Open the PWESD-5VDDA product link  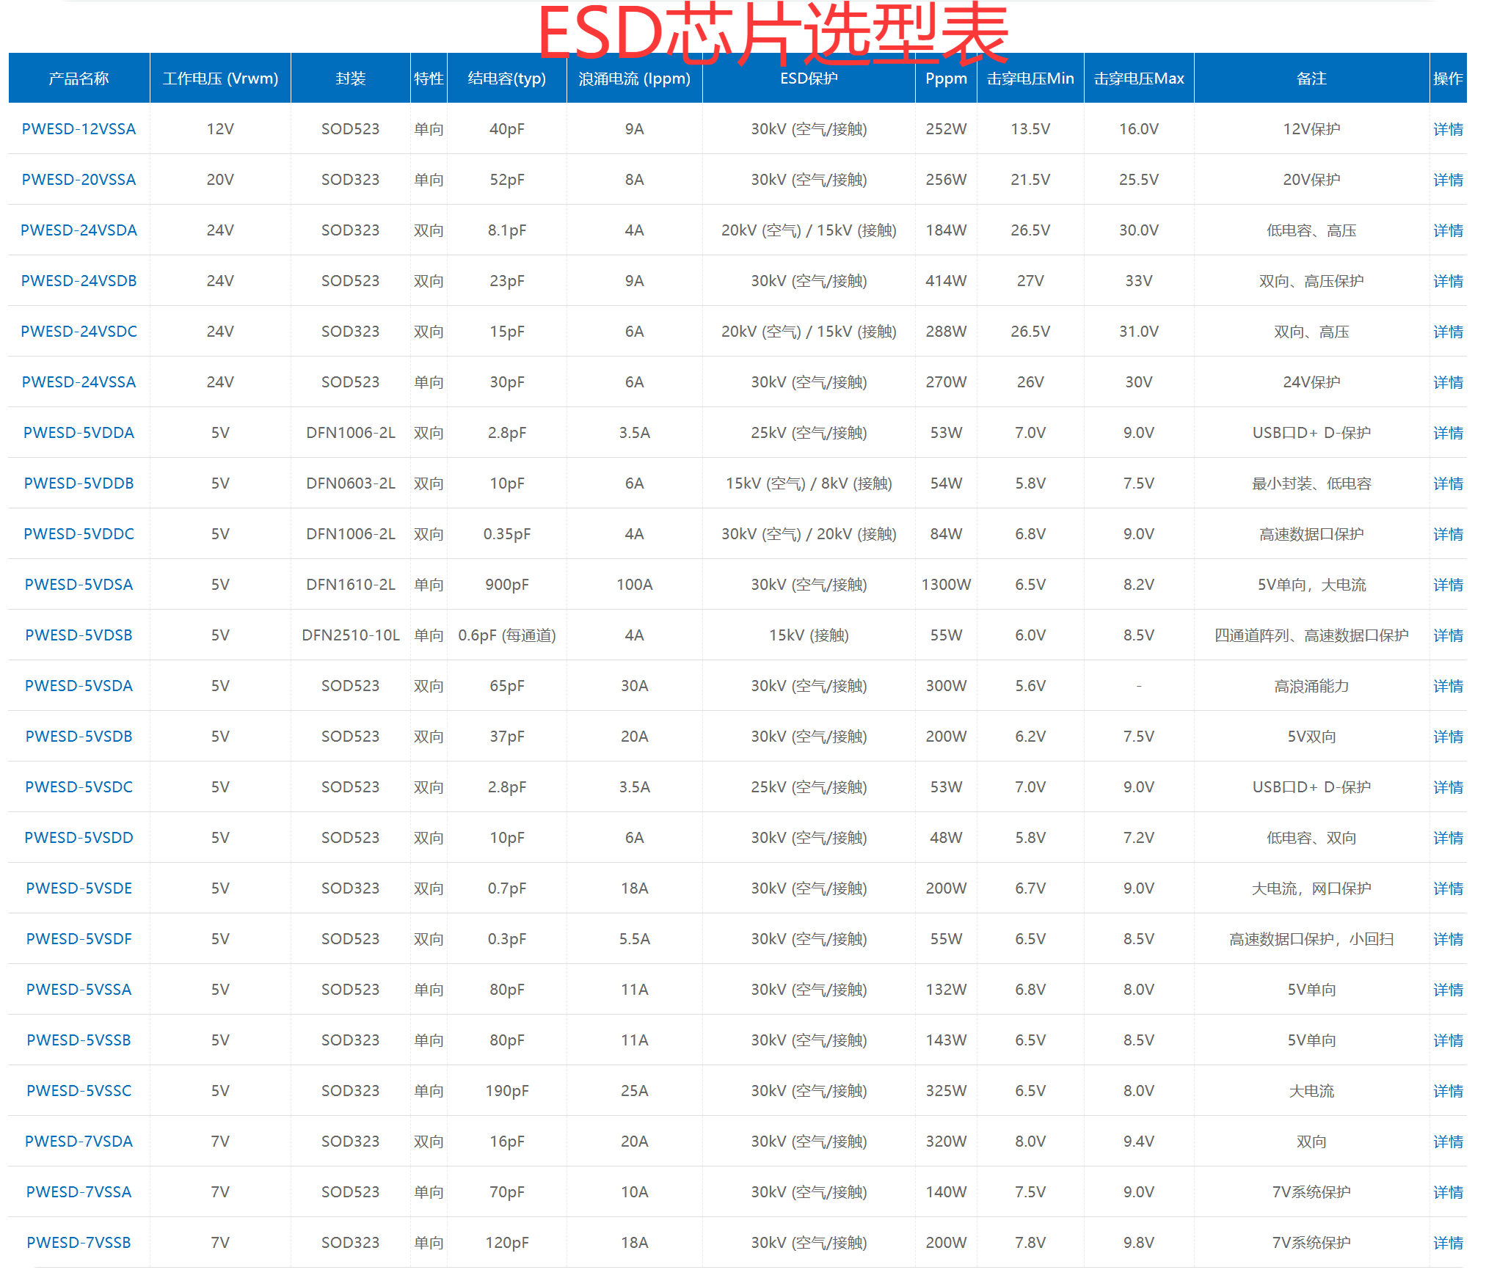click(79, 433)
